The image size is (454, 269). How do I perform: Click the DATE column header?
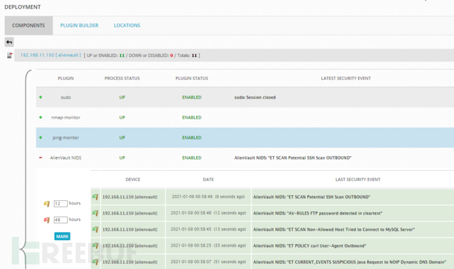(x=208, y=180)
